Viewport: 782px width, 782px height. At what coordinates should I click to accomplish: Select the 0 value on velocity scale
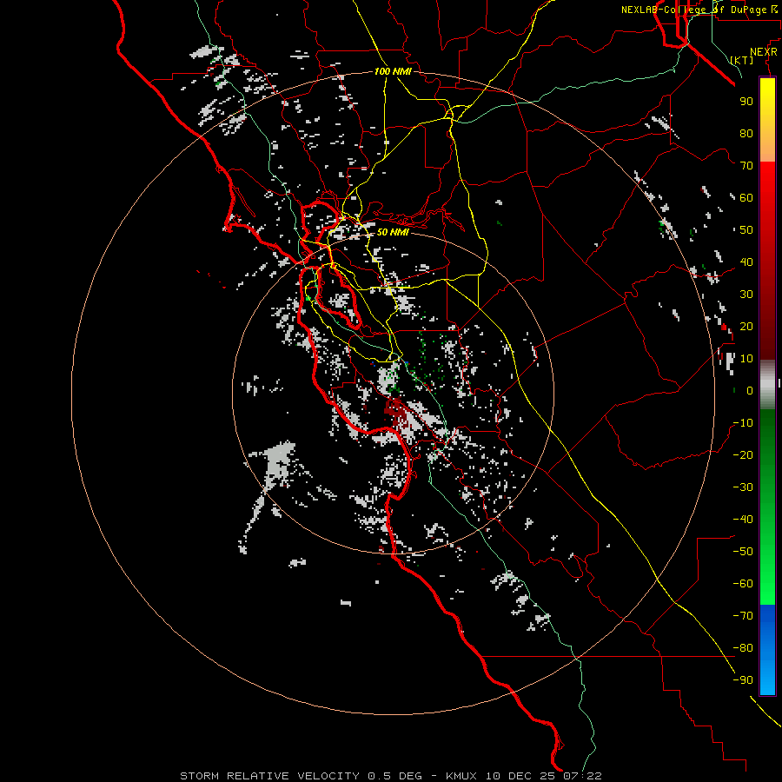750,390
